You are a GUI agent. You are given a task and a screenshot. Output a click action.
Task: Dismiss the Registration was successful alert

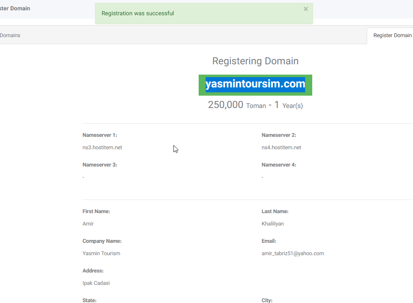[x=306, y=9]
